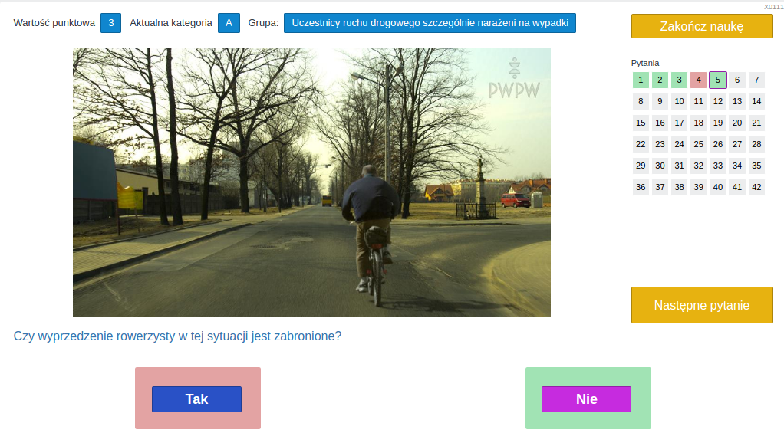Select current question 5
This screenshot has width=784, height=433.
pos(718,80)
